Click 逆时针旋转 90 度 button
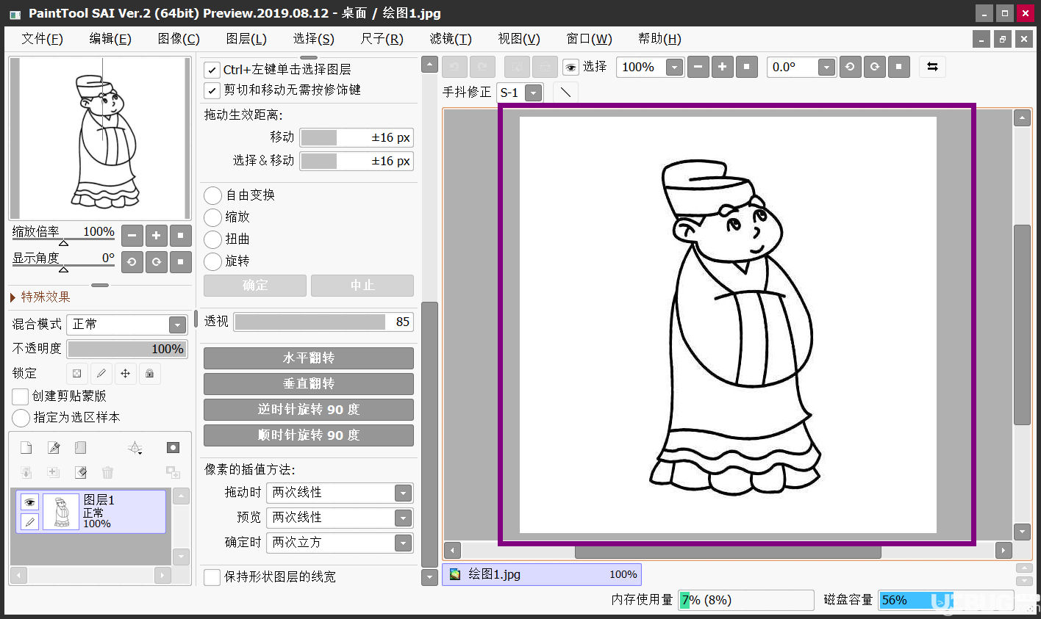The width and height of the screenshot is (1041, 619). (x=309, y=410)
